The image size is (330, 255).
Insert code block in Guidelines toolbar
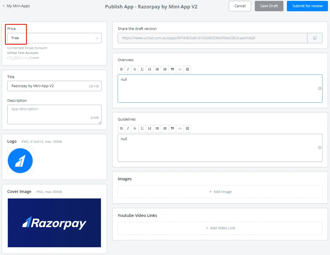(x=180, y=128)
